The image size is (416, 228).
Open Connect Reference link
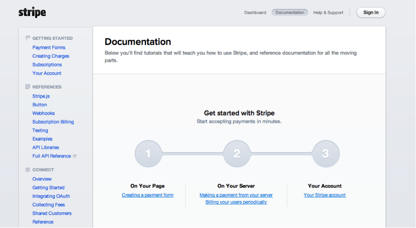point(43,222)
